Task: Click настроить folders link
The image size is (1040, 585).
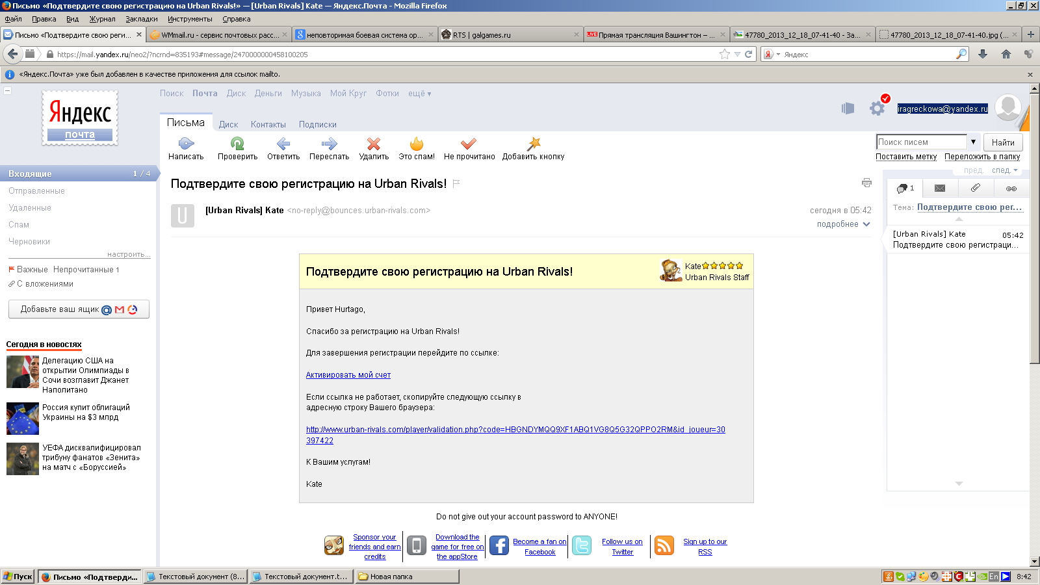Action: 129,254
